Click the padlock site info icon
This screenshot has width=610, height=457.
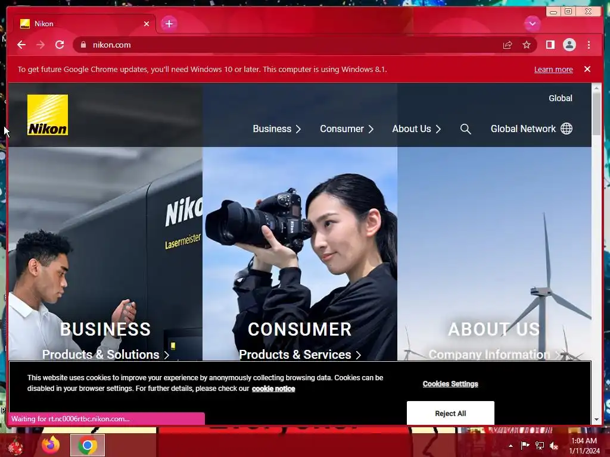pos(83,45)
